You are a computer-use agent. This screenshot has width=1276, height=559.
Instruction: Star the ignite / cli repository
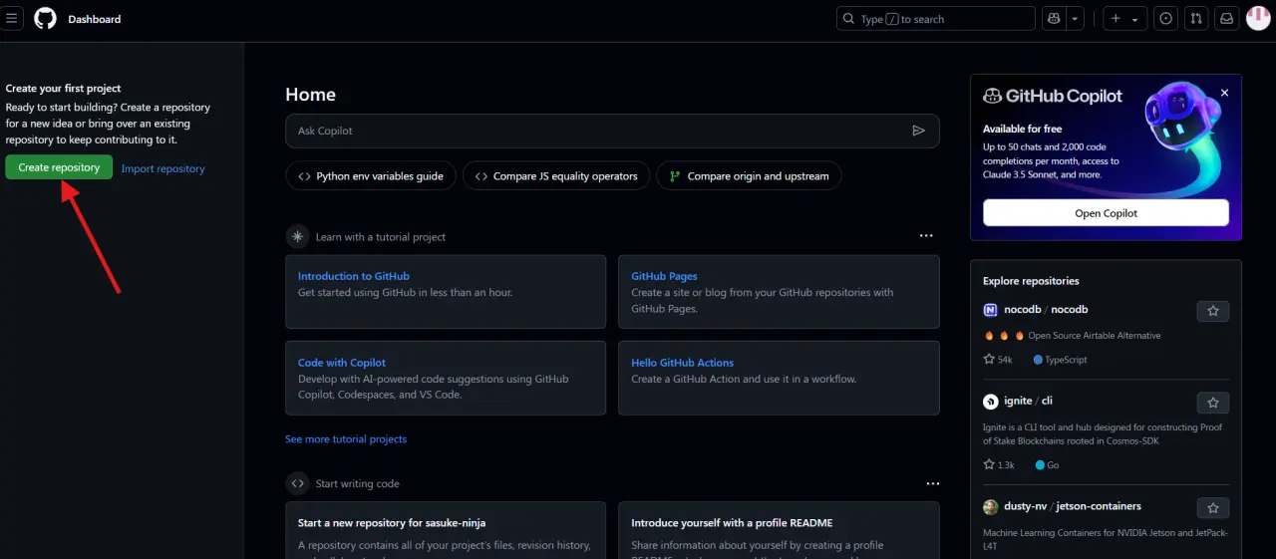pyautogui.click(x=1213, y=403)
